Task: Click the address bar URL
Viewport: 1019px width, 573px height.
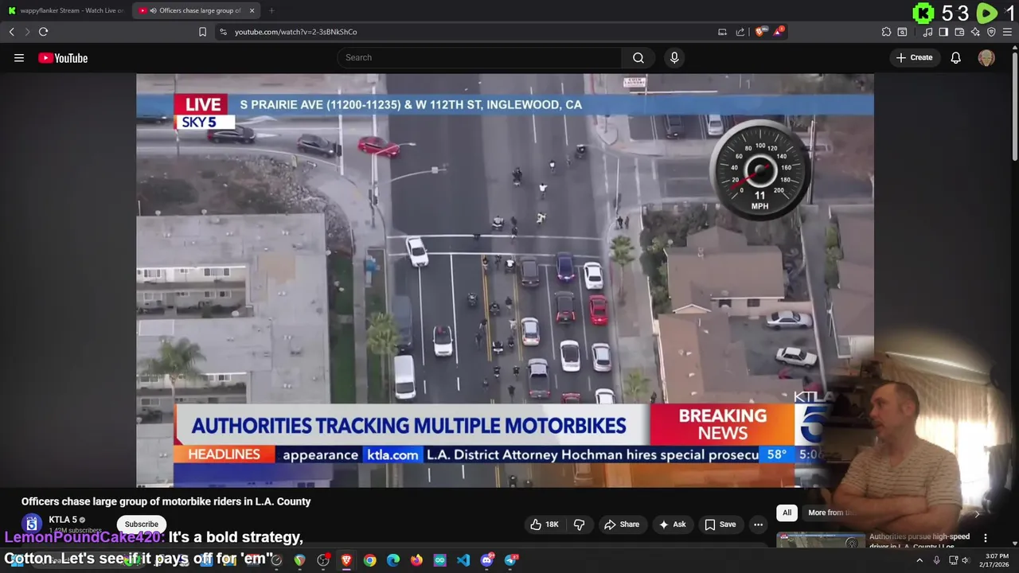Action: (295, 32)
